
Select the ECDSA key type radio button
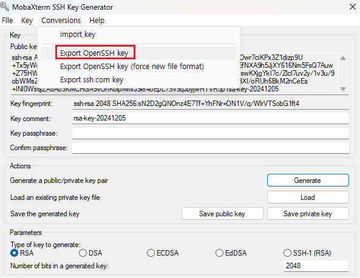coord(151,253)
